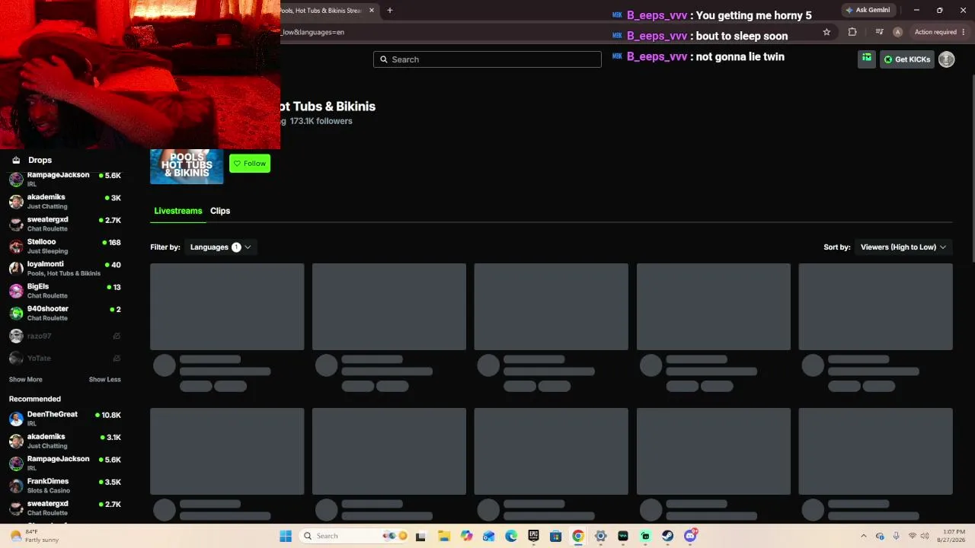
Task: Open File Explorer from the taskbar
Action: coord(444,536)
